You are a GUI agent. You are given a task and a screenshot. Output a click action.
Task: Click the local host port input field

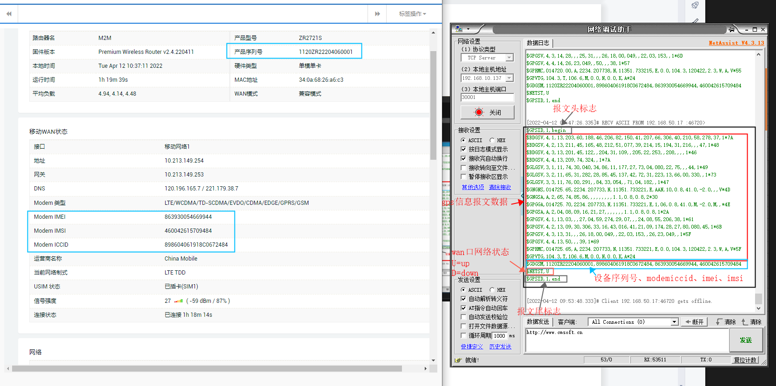(x=487, y=98)
